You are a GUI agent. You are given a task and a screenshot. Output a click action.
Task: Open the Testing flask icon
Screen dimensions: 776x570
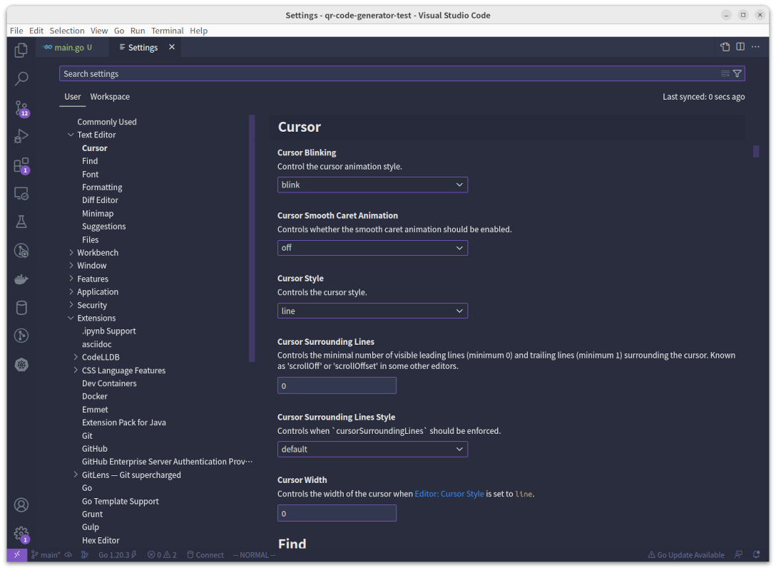pyautogui.click(x=21, y=222)
